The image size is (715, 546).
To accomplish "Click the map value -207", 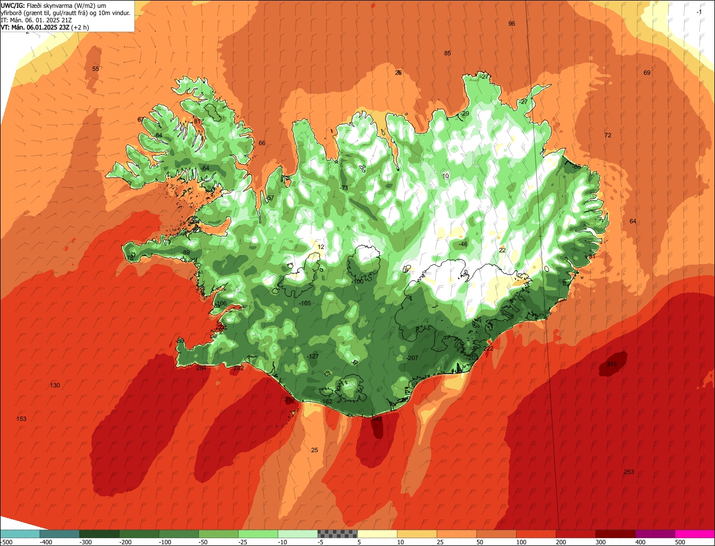I will pos(412,358).
